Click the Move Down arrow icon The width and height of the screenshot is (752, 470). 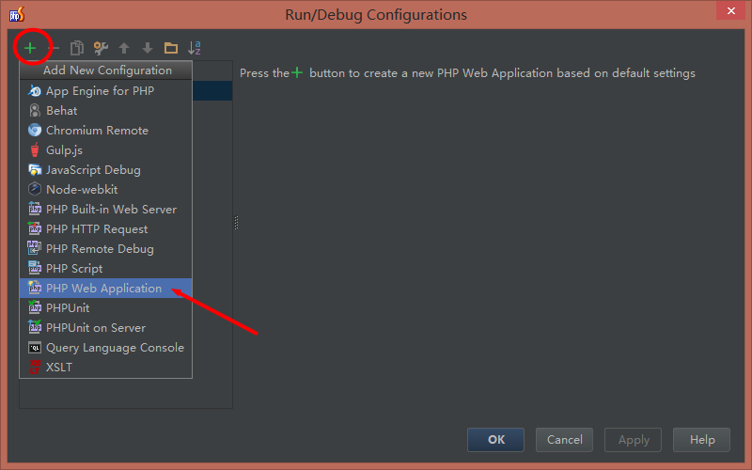click(148, 48)
